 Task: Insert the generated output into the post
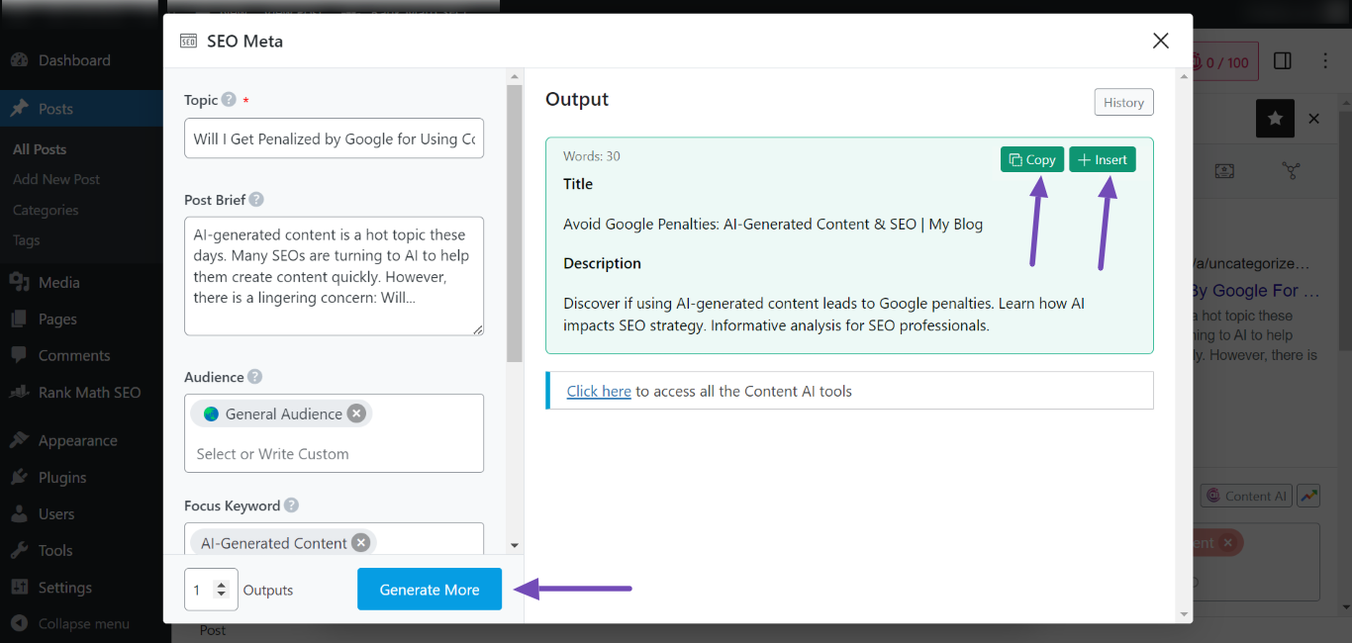1102,159
